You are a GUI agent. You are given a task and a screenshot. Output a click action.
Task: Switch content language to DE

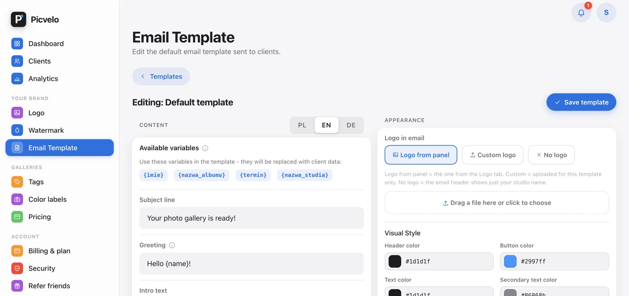coord(351,125)
